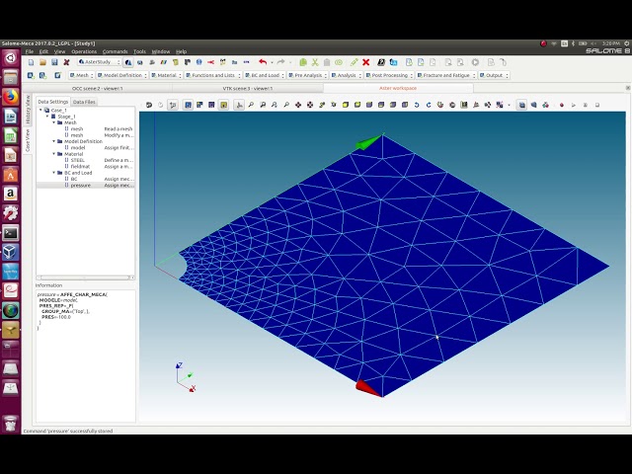The height and width of the screenshot is (474, 632).
Task: Open the Tools menu
Action: pos(139,51)
